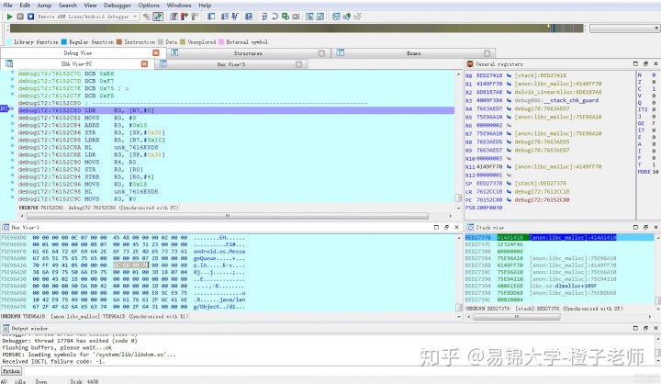Image resolution: width=661 pixels, height=384 pixels.
Task: Click the blue toolbar icon with a down arrow
Action: (235, 17)
